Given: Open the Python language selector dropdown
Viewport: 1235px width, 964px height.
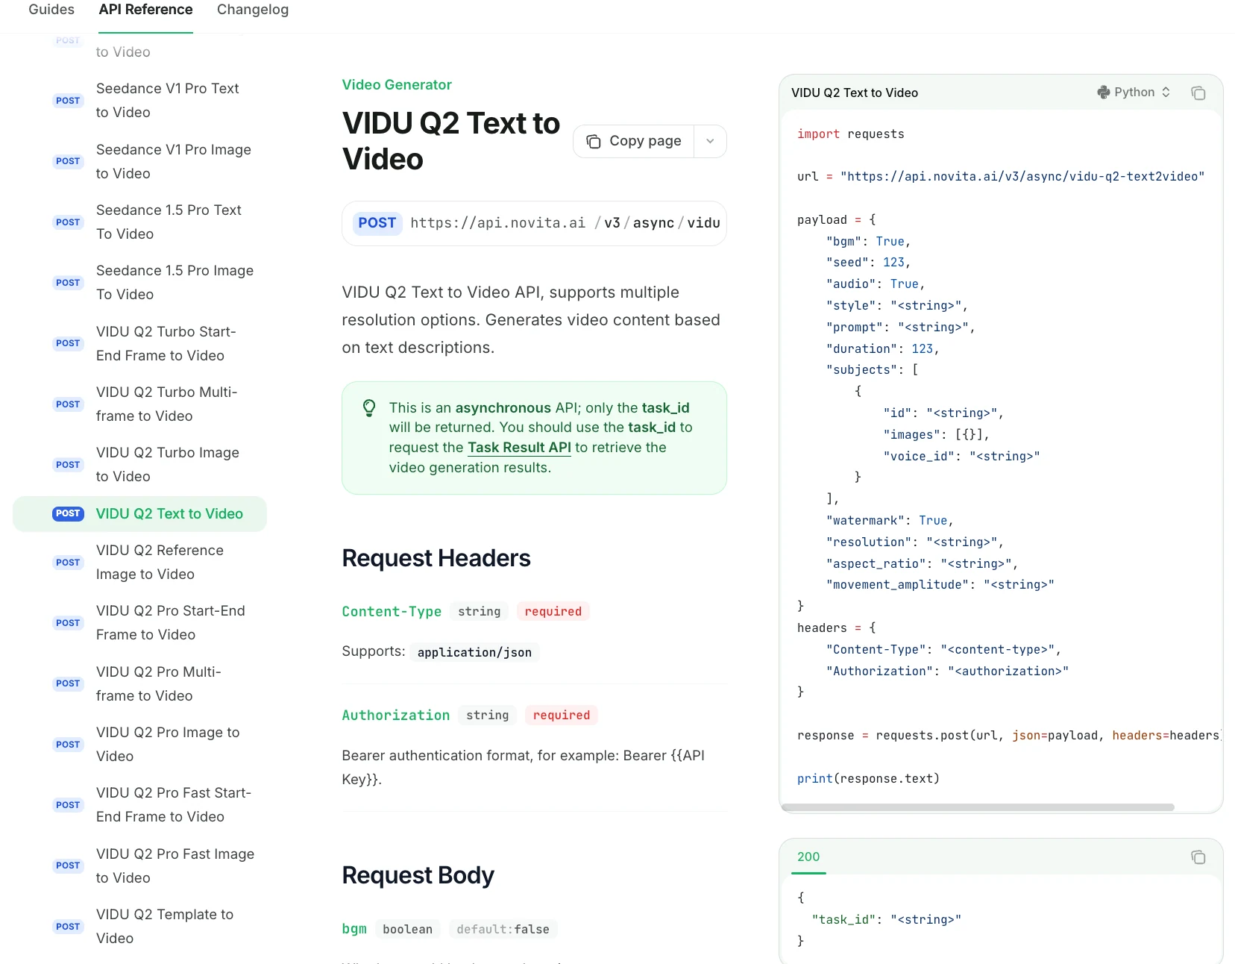Looking at the screenshot, I should click(1134, 93).
